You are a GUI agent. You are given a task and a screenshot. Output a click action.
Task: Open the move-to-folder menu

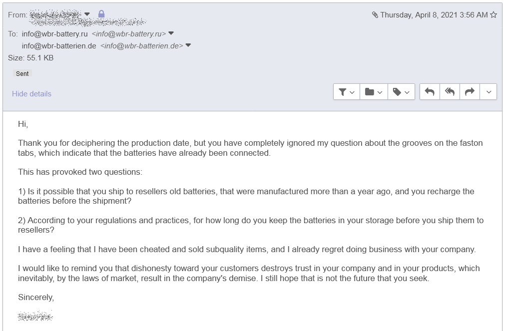click(374, 92)
